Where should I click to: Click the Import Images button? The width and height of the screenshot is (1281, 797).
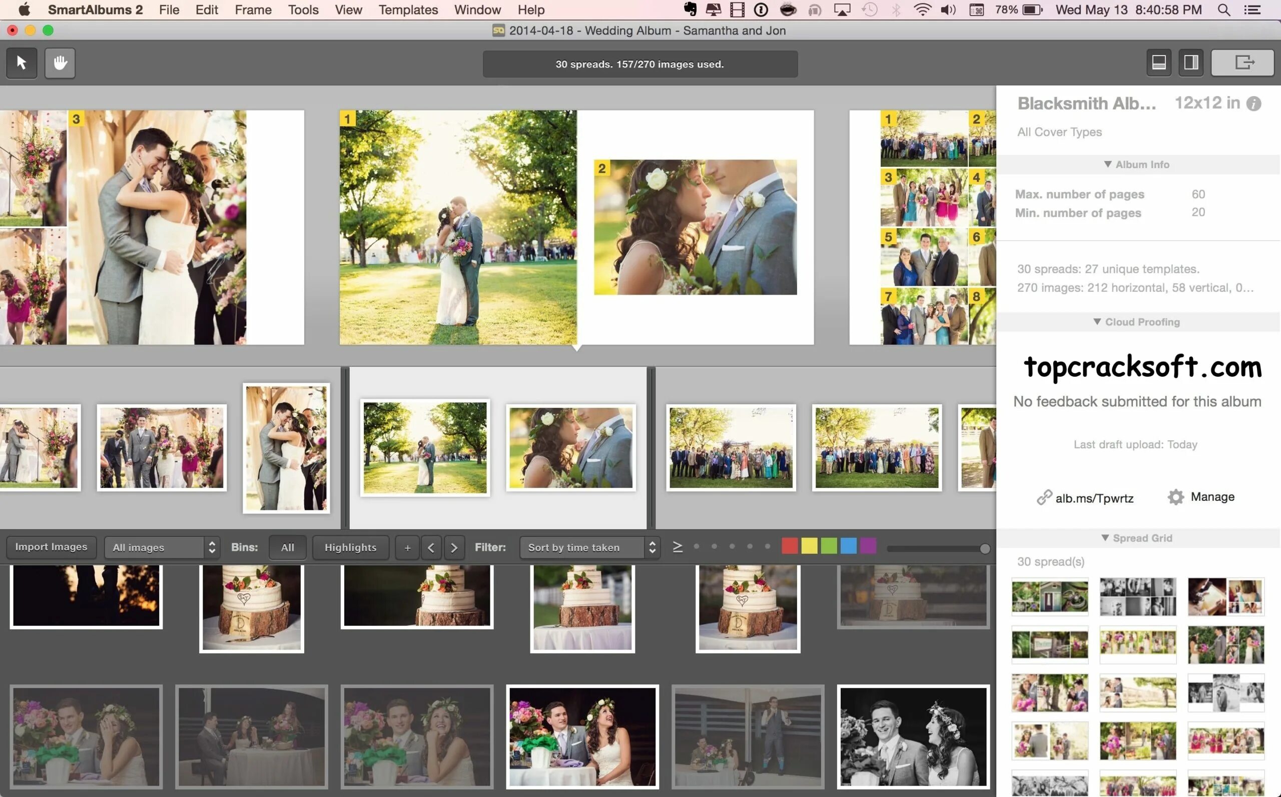tap(51, 547)
